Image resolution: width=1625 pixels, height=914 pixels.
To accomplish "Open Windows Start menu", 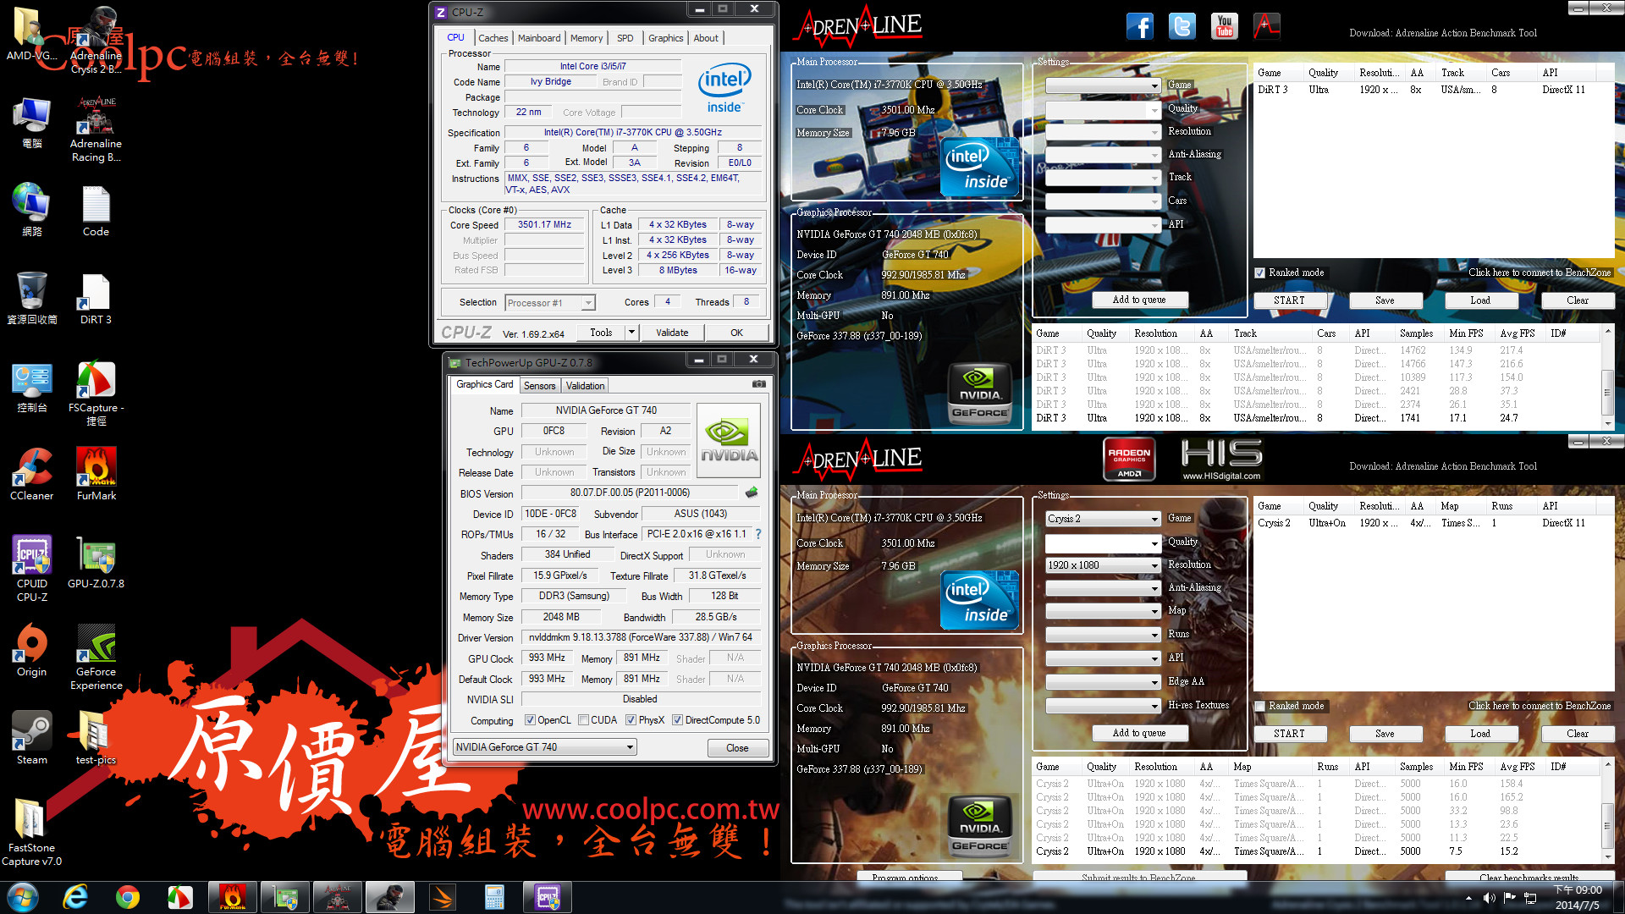I will (23, 897).
